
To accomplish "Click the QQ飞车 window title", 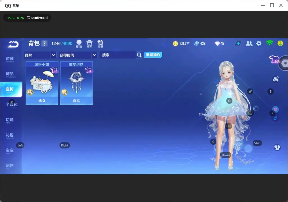I will point(12,6).
